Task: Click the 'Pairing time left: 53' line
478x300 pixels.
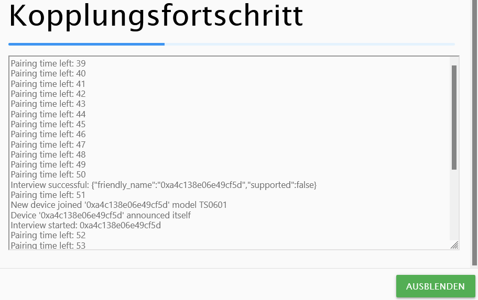Action: click(48, 245)
